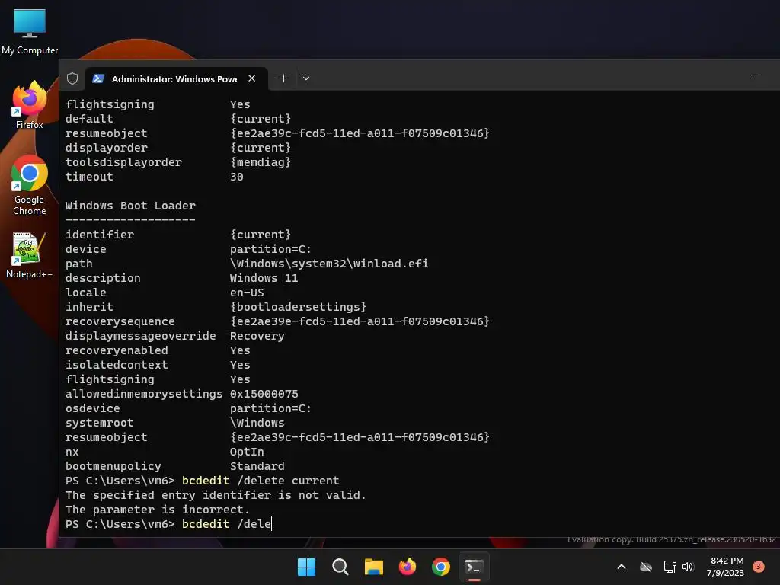
Task: Open the Notepad++ desktop shortcut
Action: pos(30,255)
